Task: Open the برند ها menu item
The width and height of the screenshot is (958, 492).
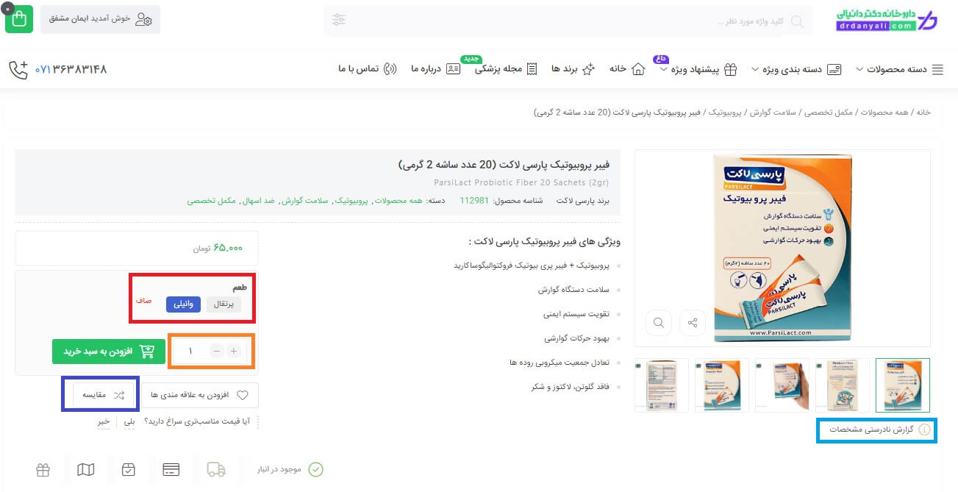Action: 573,69
